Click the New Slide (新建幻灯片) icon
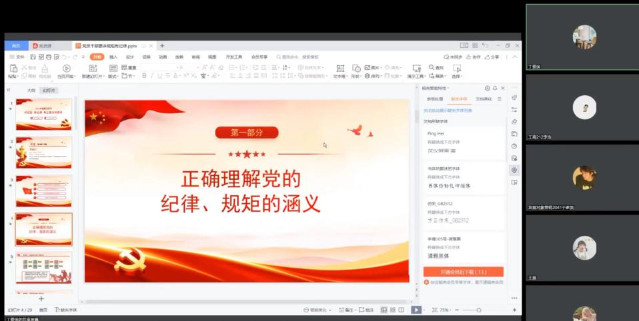639x321 pixels. point(93,69)
